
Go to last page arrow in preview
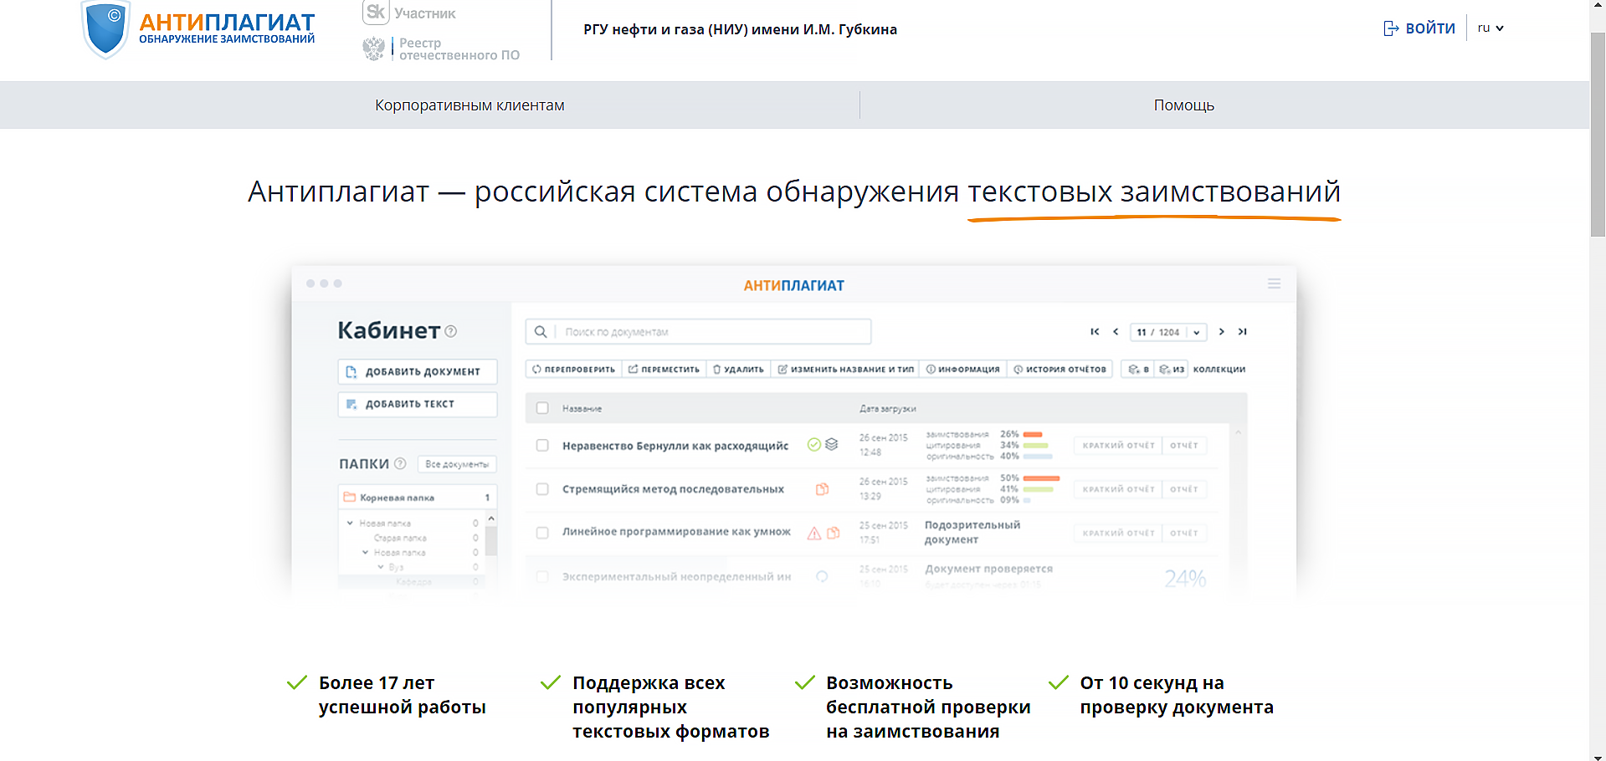click(1243, 332)
